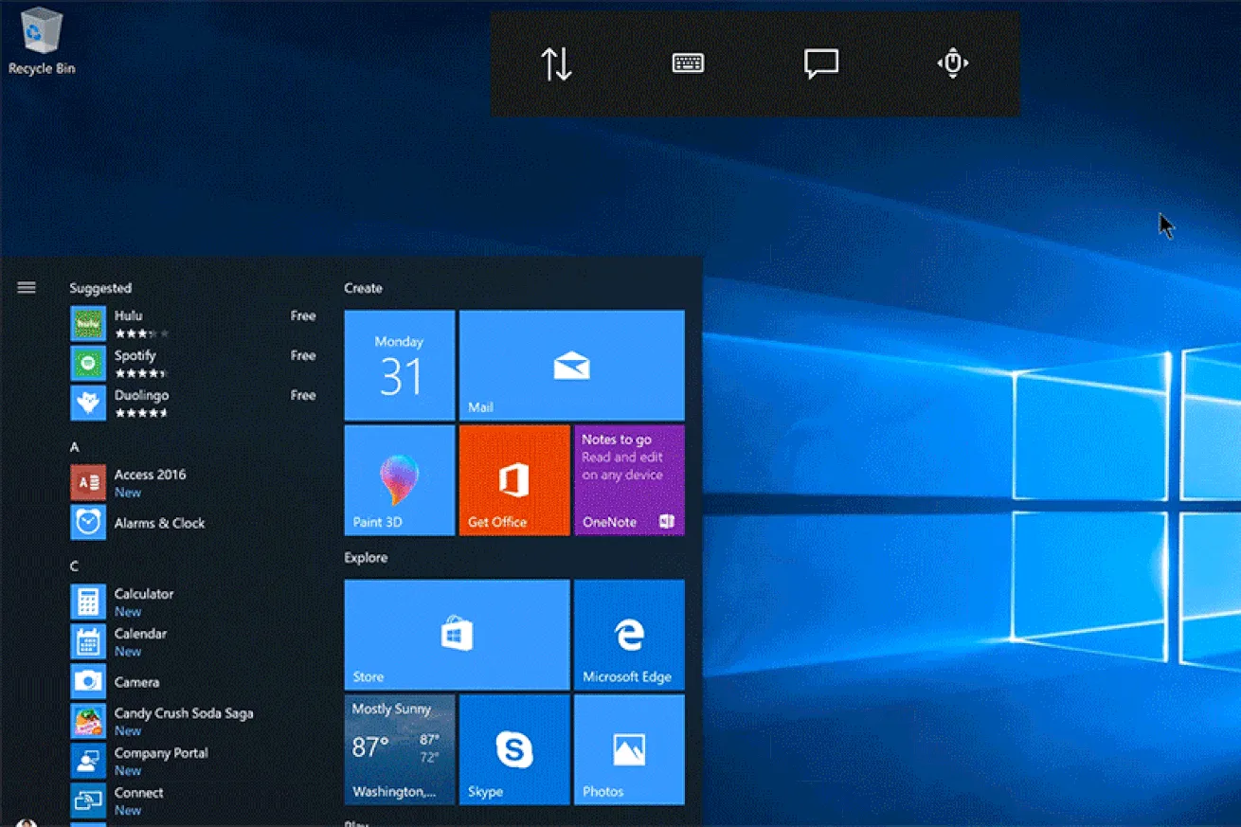The image size is (1241, 827).
Task: Open the on-screen keyboard icon
Action: tap(688, 63)
